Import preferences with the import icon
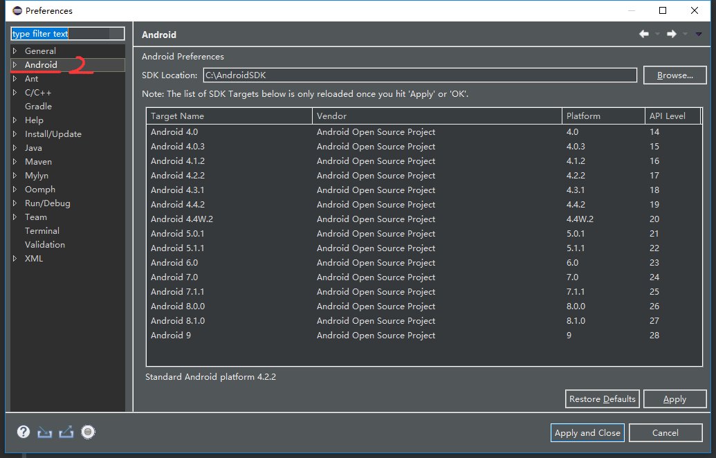This screenshot has width=716, height=458. click(44, 432)
